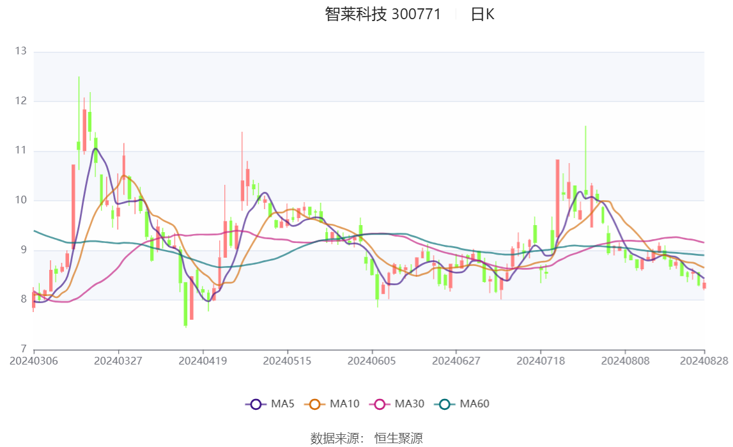
Task: Toggle the MA10 legend series
Action: tap(332, 404)
